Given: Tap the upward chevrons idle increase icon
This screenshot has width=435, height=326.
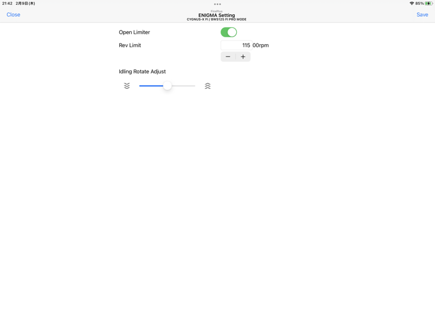Looking at the screenshot, I should click(x=208, y=86).
